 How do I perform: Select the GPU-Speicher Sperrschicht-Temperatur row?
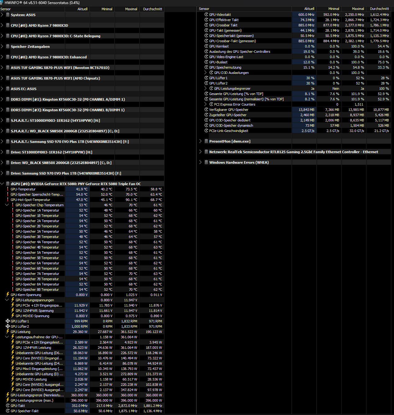click(82, 194)
